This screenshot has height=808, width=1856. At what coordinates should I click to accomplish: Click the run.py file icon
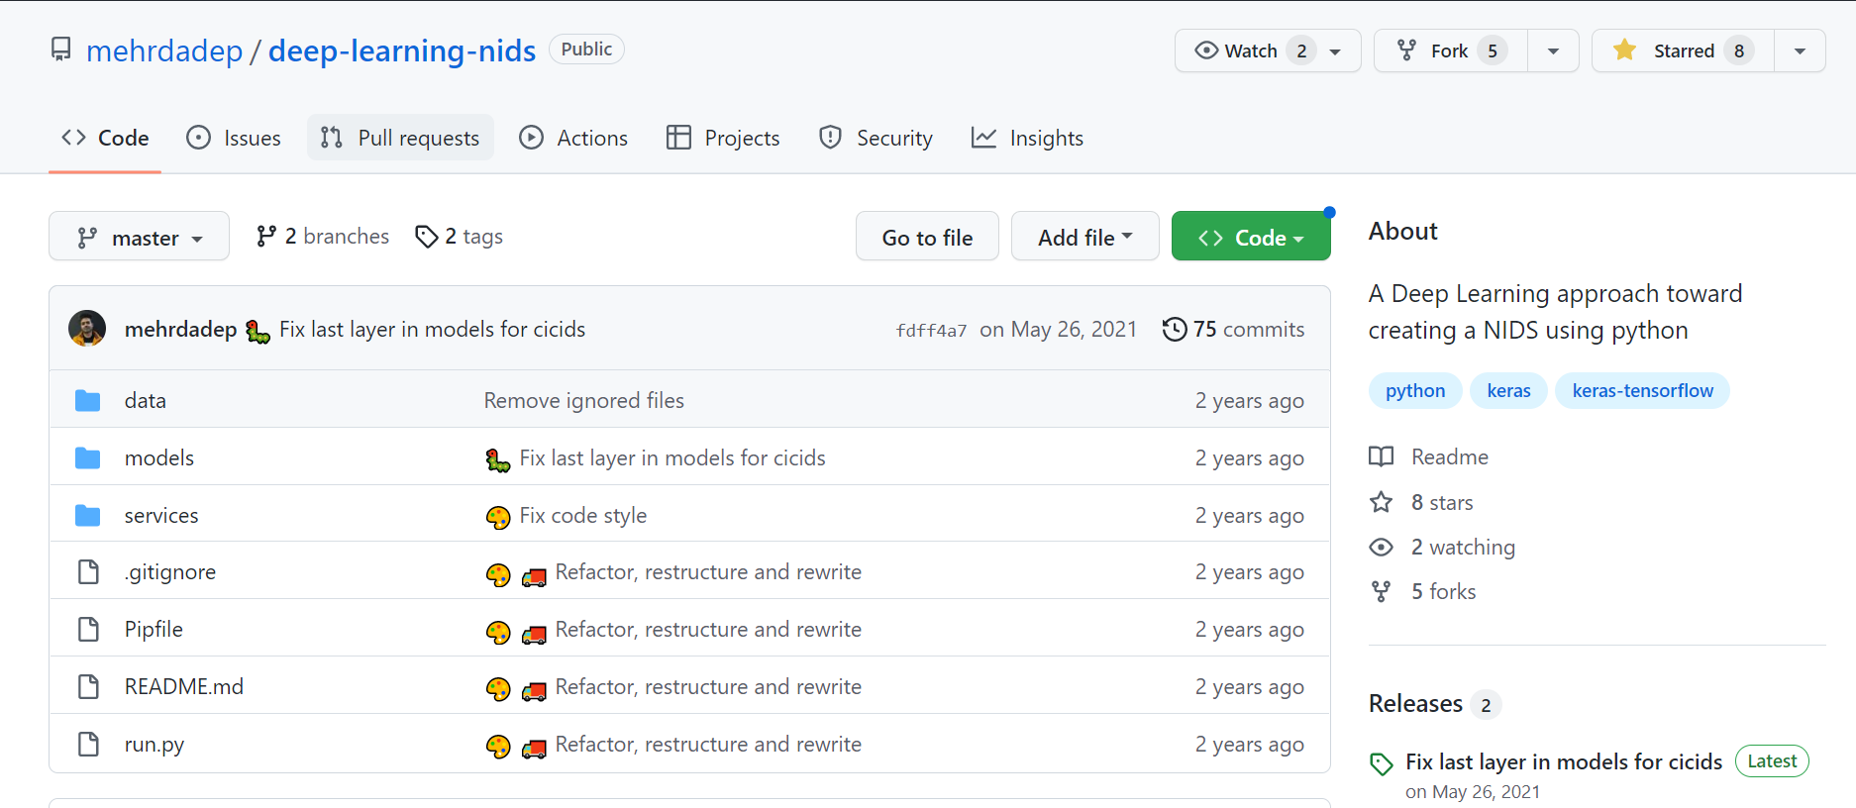[x=88, y=745]
